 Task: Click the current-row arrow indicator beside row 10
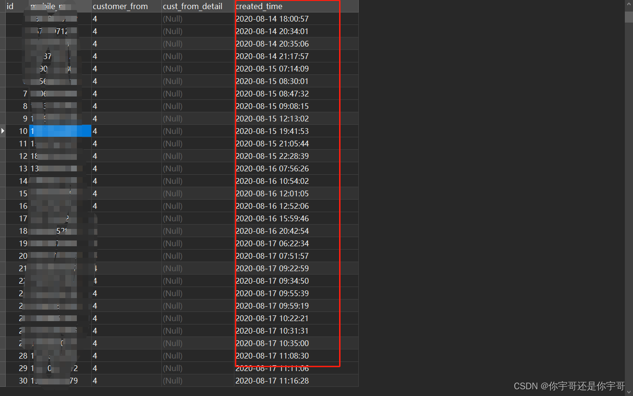point(2,131)
